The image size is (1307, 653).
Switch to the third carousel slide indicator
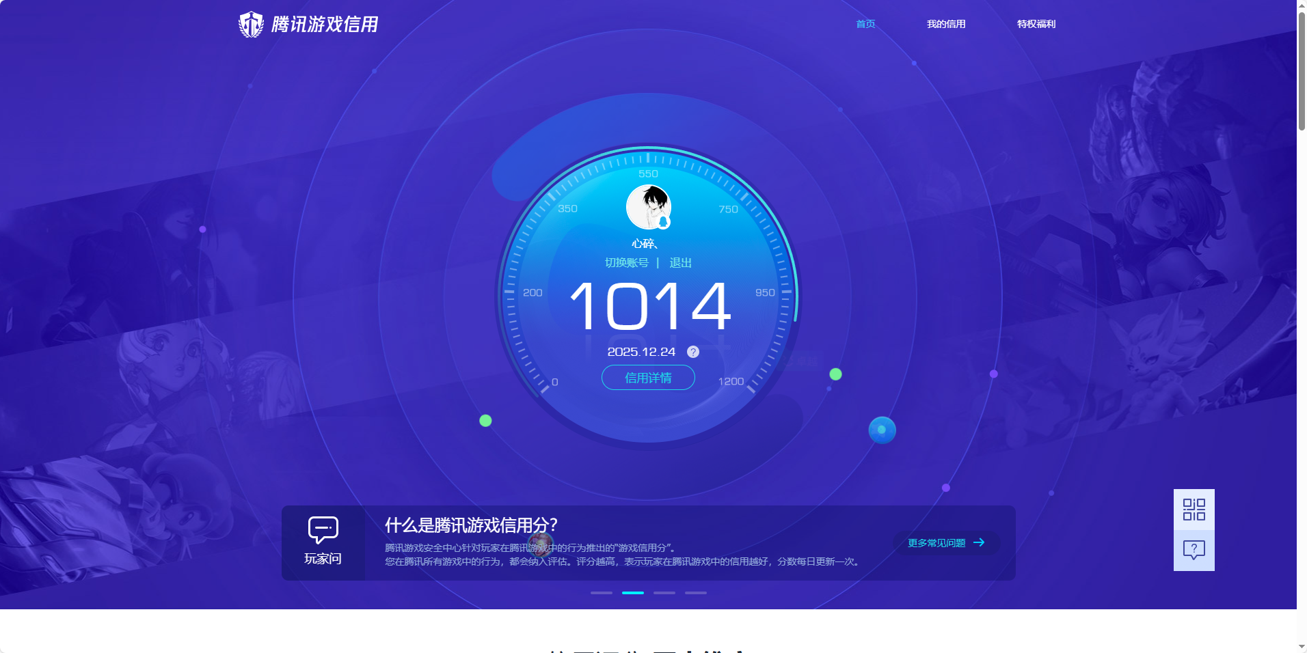664,593
